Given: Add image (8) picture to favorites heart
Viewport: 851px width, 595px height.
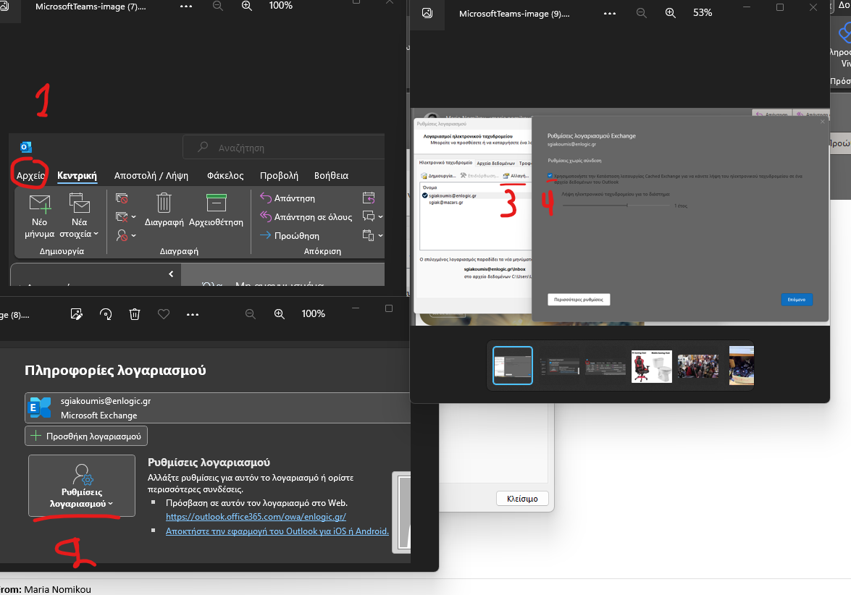Looking at the screenshot, I should (x=164, y=313).
